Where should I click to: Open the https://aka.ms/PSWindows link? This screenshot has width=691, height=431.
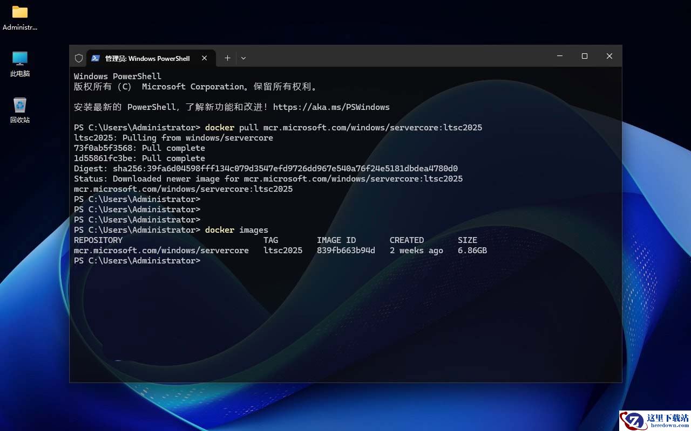pos(331,107)
